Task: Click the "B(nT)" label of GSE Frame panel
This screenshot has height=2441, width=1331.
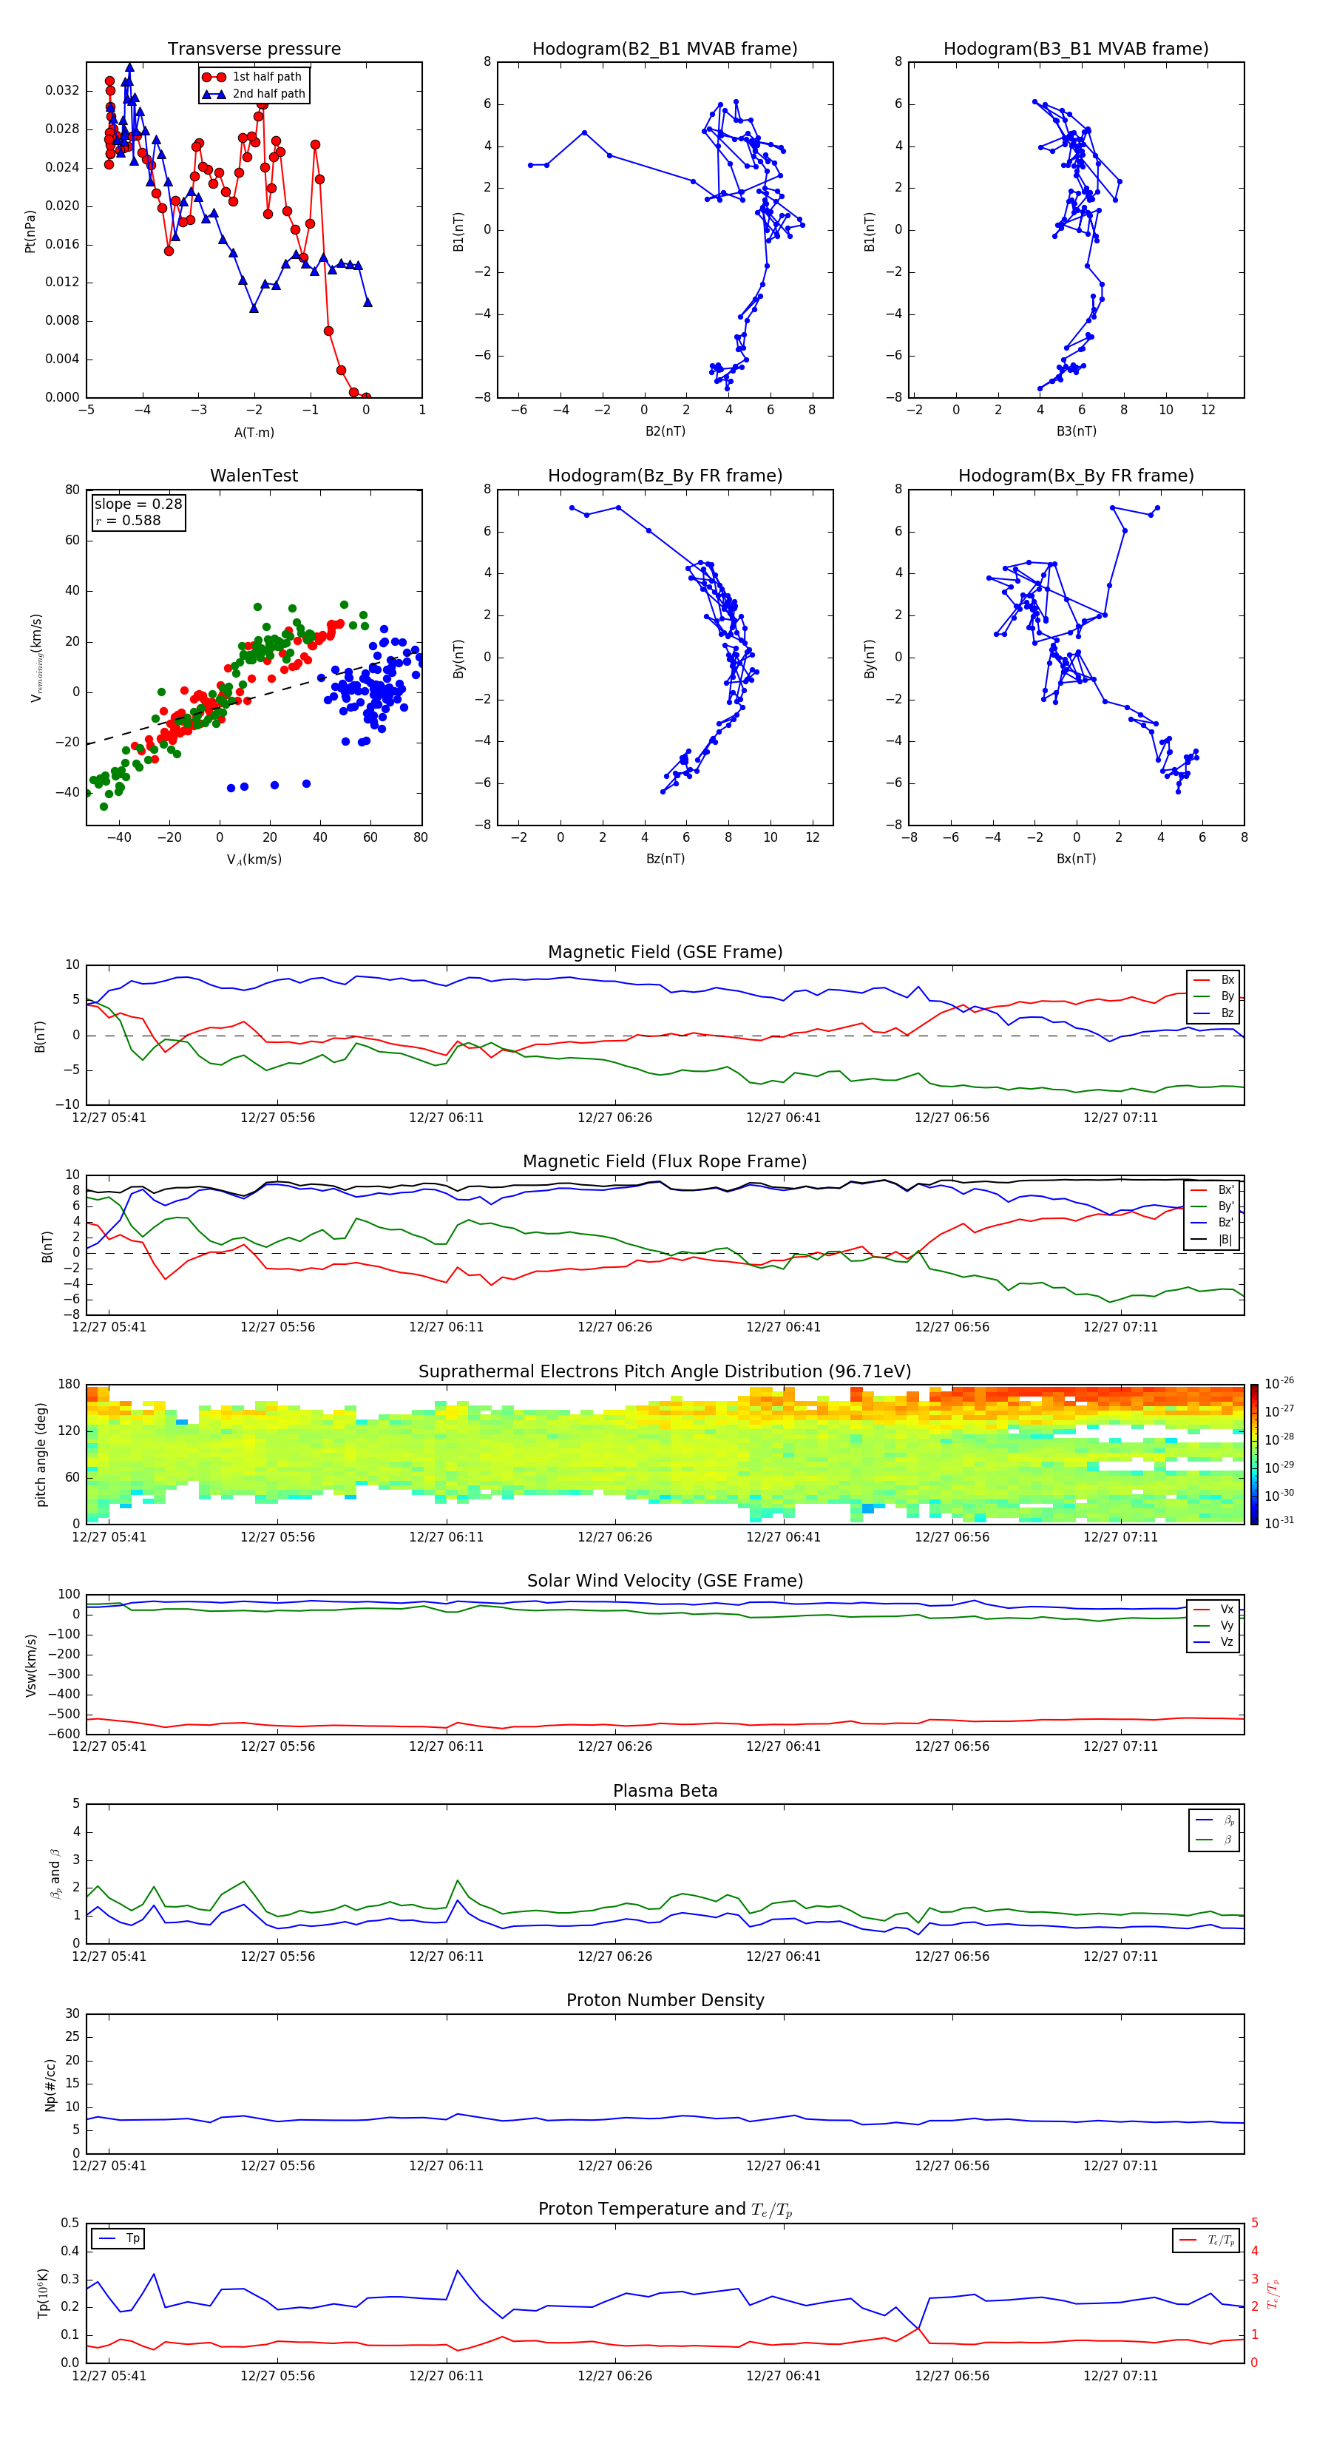Action: pyautogui.click(x=40, y=1036)
